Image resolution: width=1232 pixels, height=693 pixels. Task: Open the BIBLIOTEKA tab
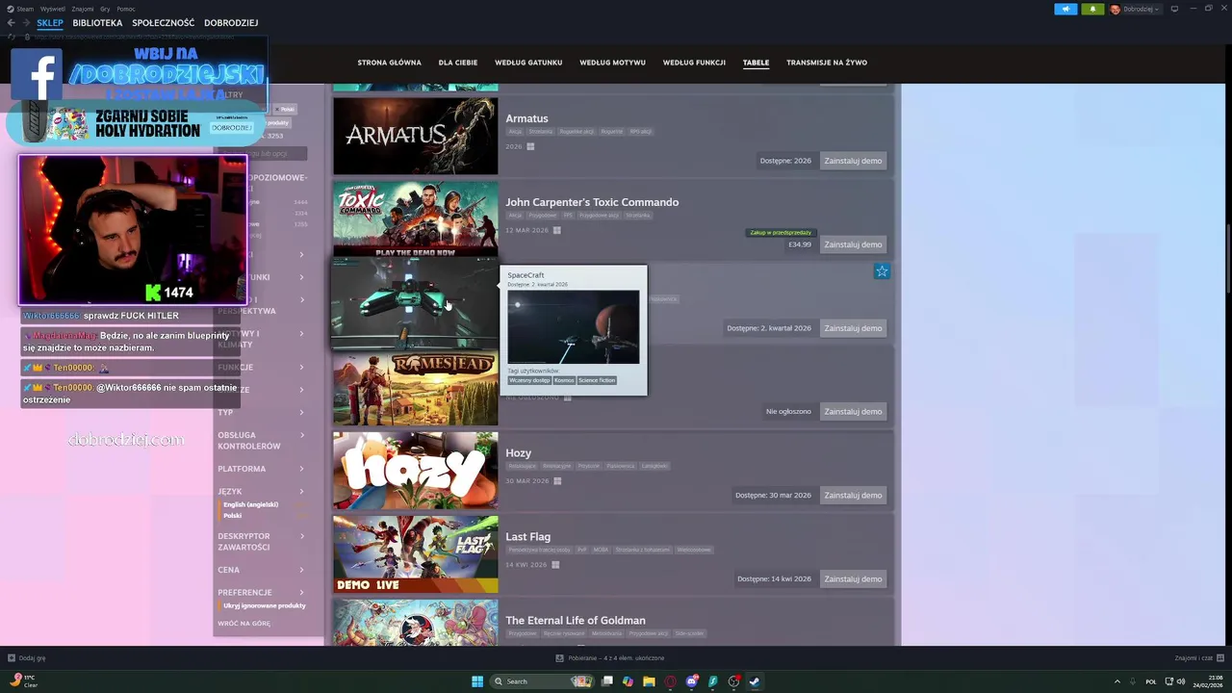(97, 23)
